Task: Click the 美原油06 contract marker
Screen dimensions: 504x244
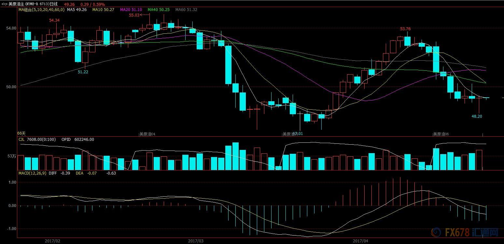Action: click(441, 134)
